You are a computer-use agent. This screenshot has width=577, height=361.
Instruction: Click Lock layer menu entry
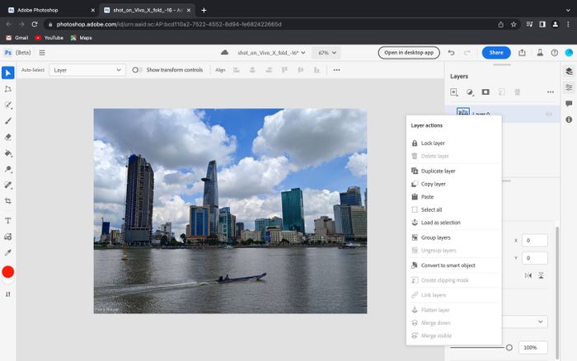point(432,143)
